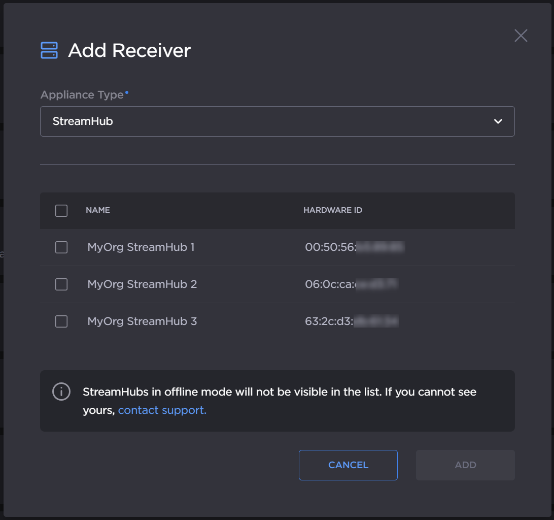Click the NAME column header

(x=97, y=210)
